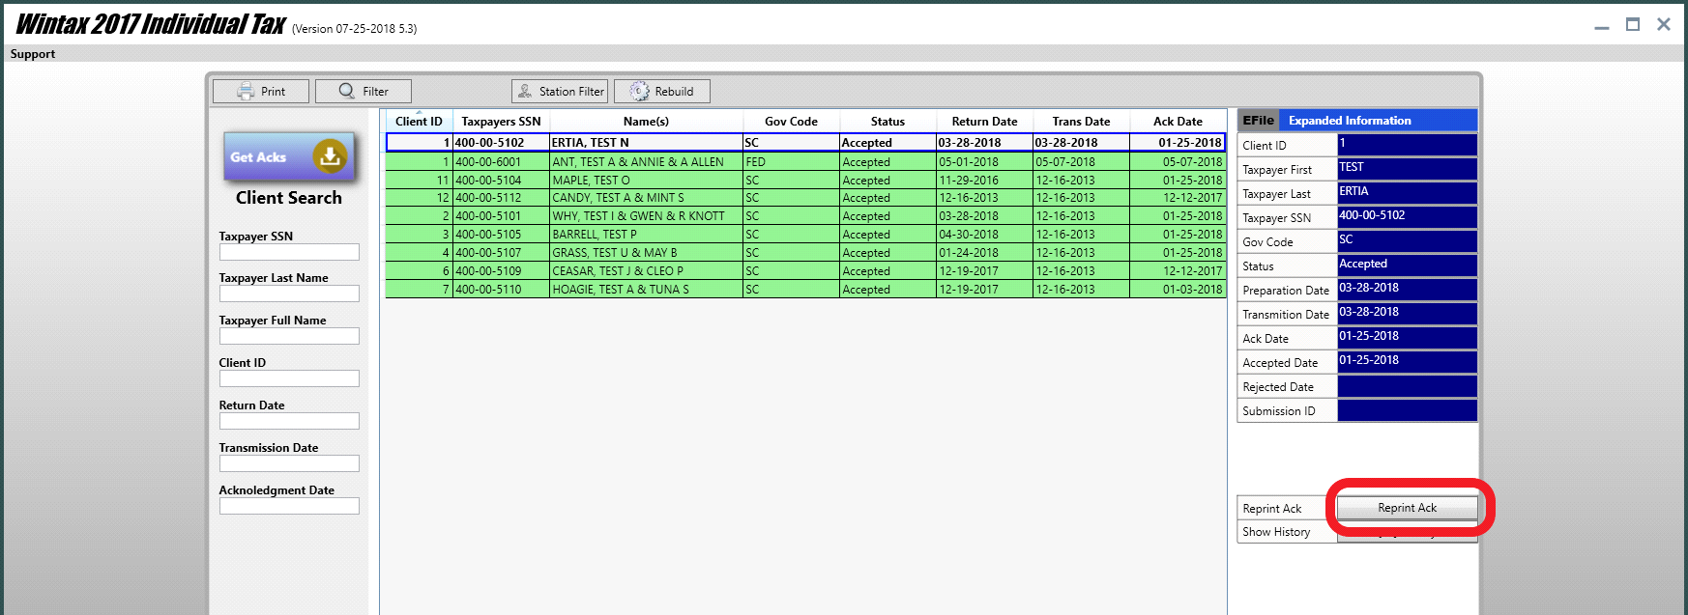Image resolution: width=1688 pixels, height=615 pixels.
Task: Click the Reprint Ack button
Action: [1408, 508]
